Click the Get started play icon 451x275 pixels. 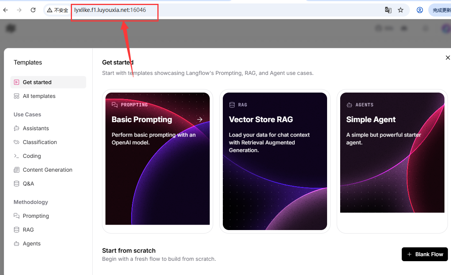coord(17,82)
